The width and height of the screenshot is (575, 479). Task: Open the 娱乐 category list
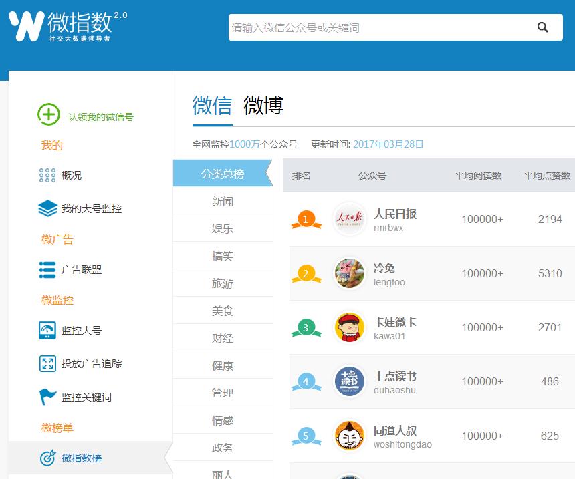tap(222, 228)
